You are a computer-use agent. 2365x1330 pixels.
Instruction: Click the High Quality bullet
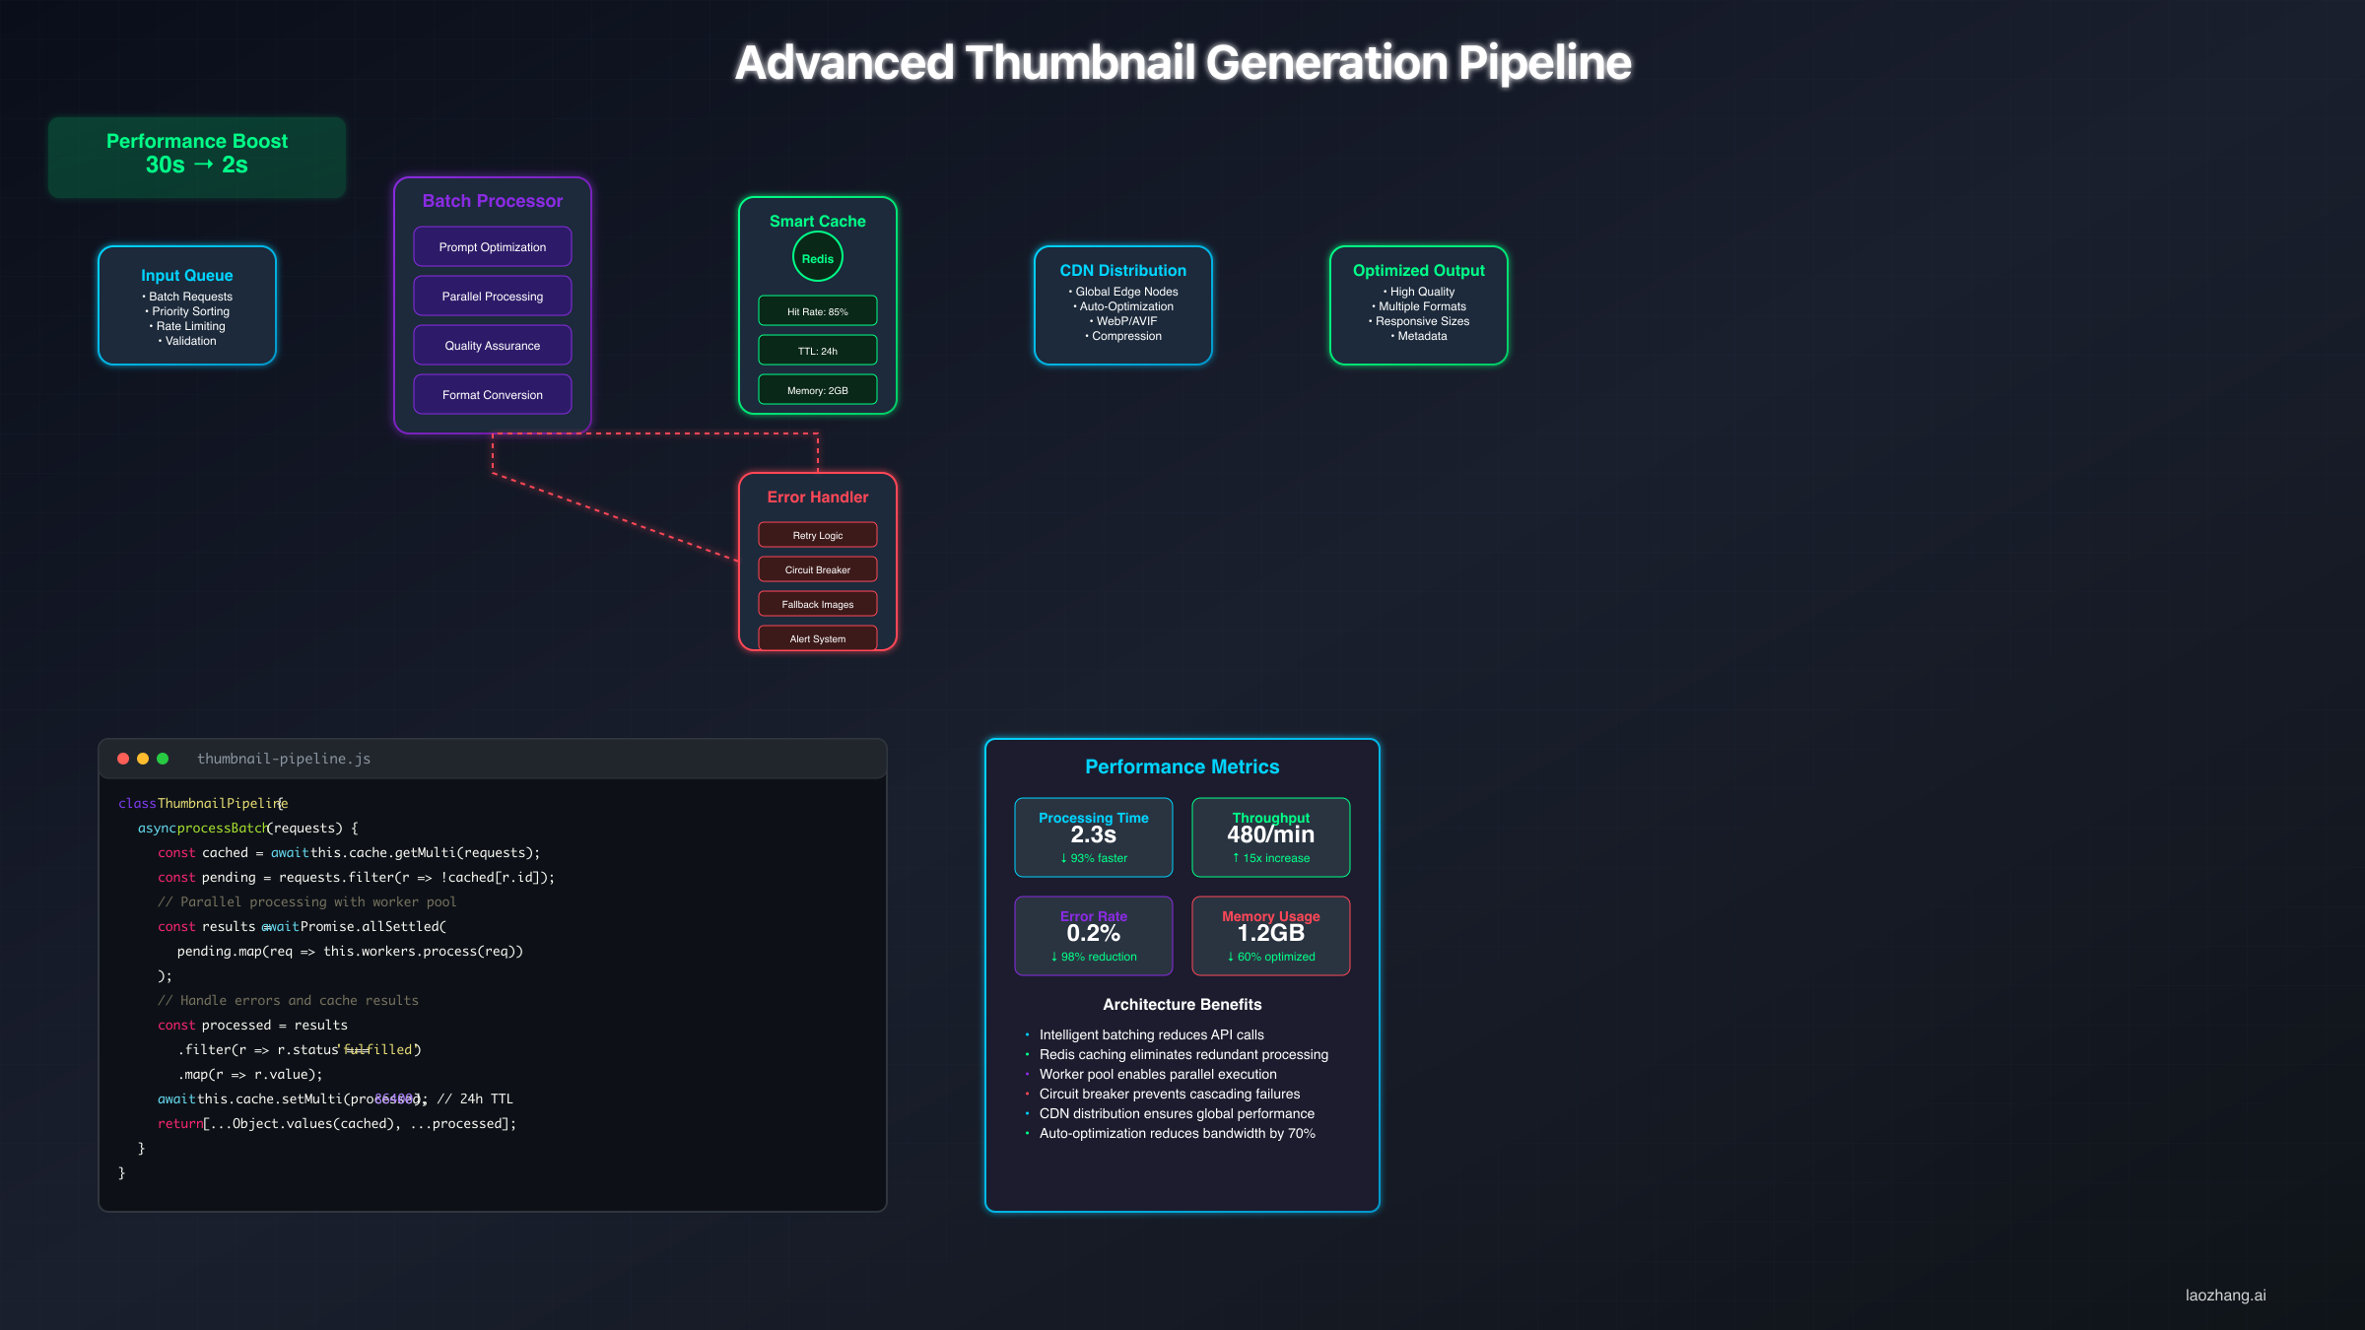click(x=1419, y=292)
